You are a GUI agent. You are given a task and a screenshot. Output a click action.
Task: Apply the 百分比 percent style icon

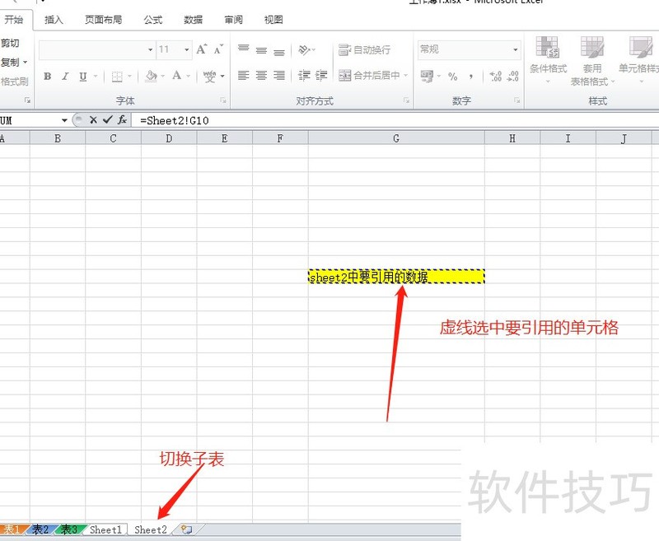452,76
